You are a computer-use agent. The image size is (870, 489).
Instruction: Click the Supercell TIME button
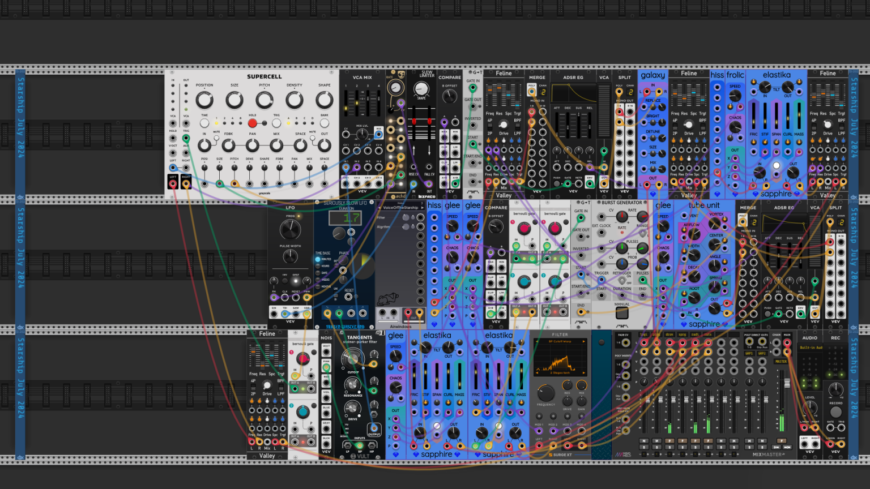(x=204, y=123)
